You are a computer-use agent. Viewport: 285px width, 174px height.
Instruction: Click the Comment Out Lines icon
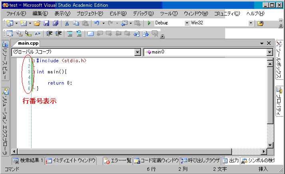coord(69,34)
